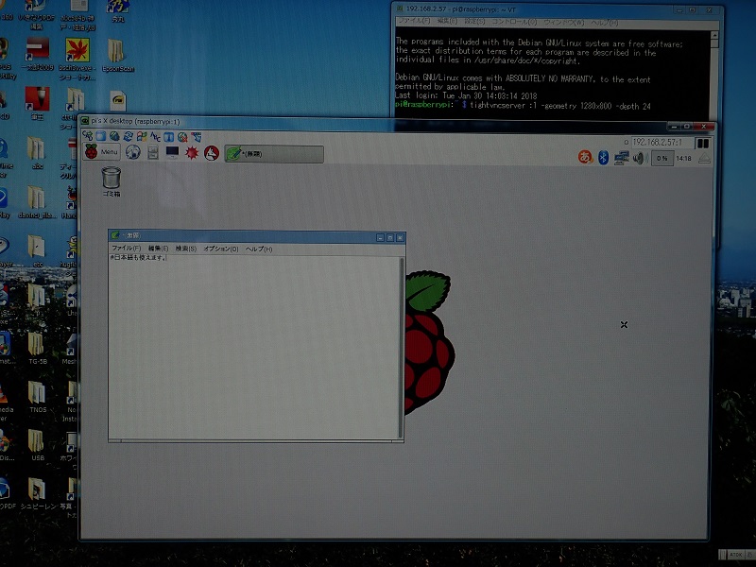Click the 0 % CPU usage monitor
This screenshot has width=756, height=567.
tap(662, 158)
